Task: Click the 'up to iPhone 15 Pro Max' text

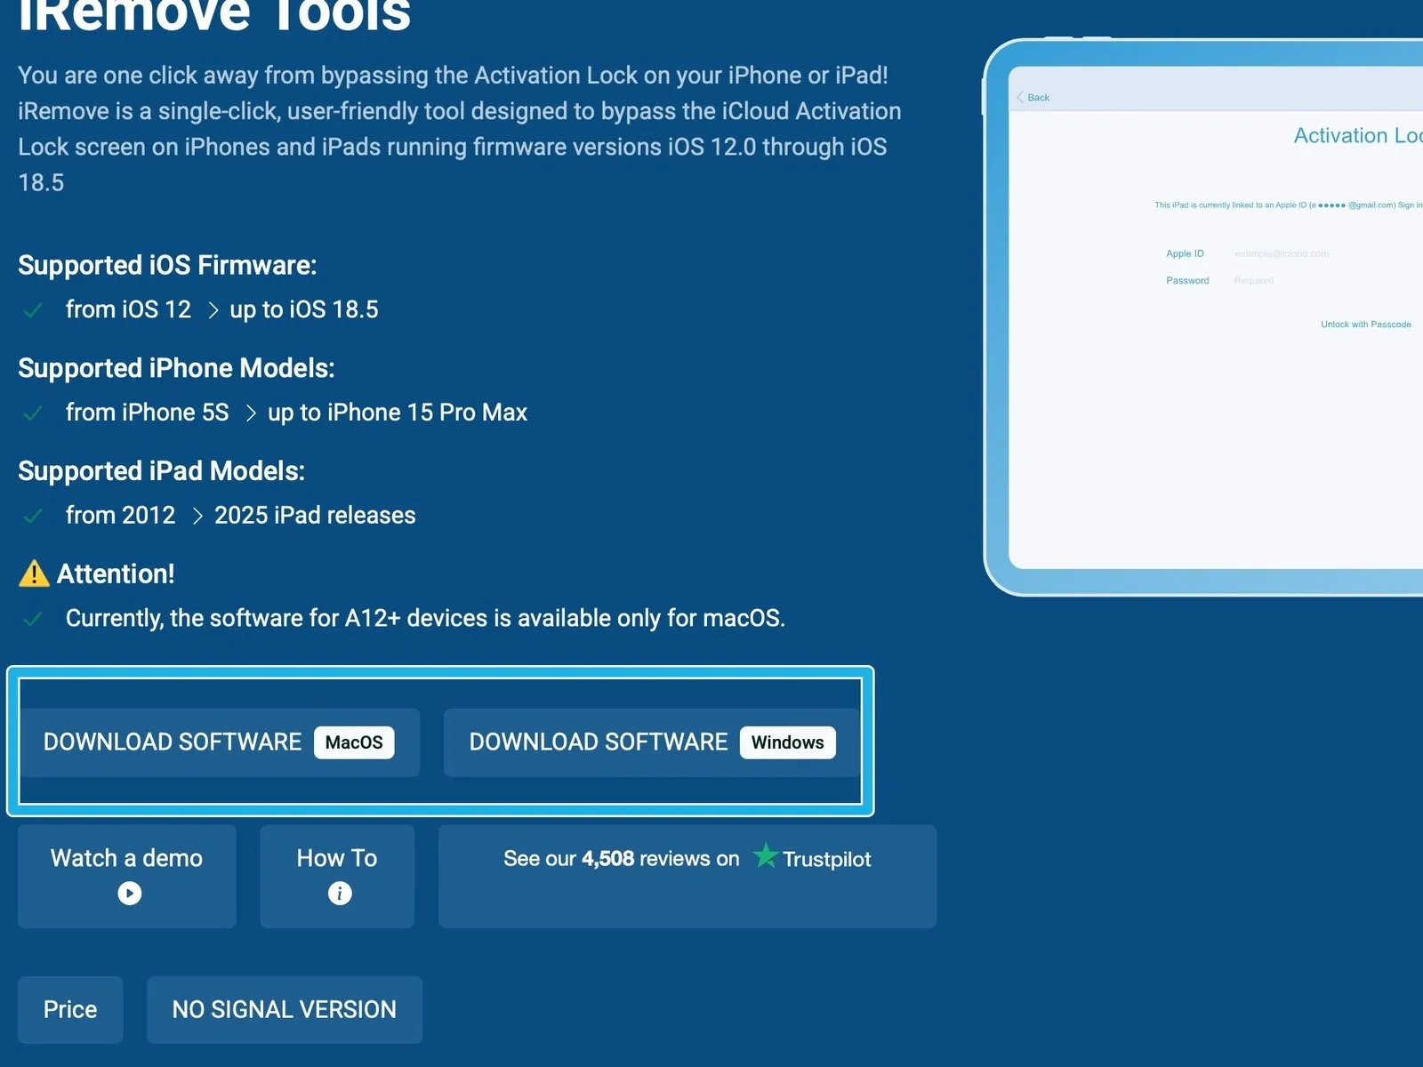Action: tap(398, 413)
